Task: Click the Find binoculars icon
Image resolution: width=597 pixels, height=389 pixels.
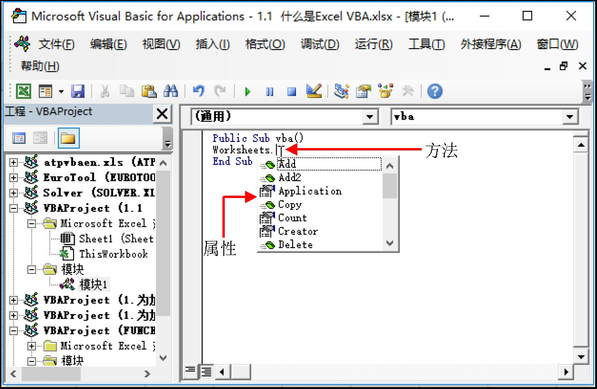Action: tap(170, 91)
